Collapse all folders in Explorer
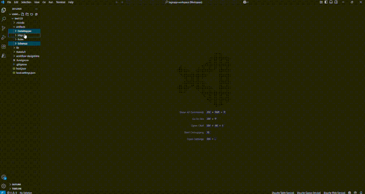The image size is (365, 194). pyautogui.click(x=36, y=14)
